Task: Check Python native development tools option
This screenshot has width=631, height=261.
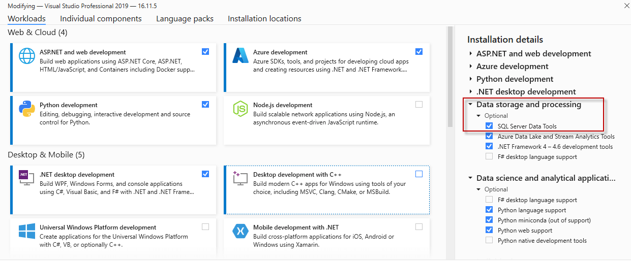Action: 489,240
